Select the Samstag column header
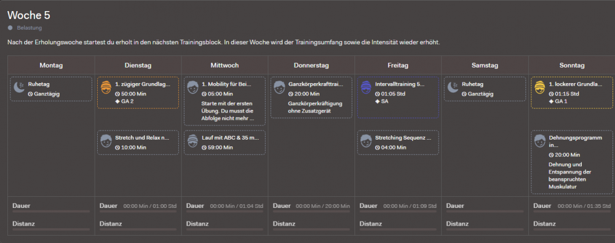 (x=485, y=65)
